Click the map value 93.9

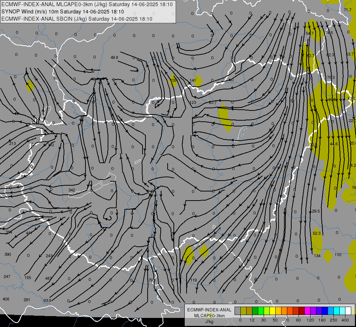pos(47,300)
